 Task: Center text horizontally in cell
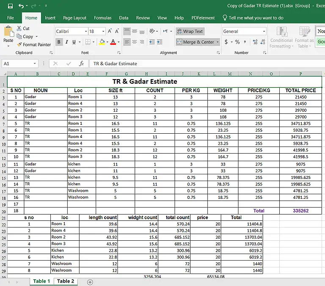(135, 42)
